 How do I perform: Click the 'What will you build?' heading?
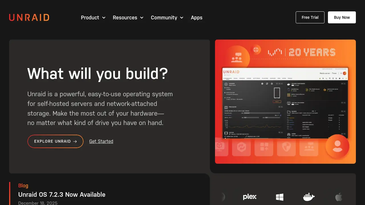pyautogui.click(x=98, y=73)
